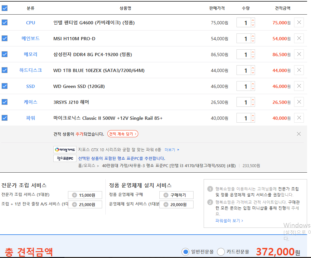Image resolution: width=311 pixels, height=258 pixels.
Task: Remove the 메모리 row with its X icon
Action: coord(299,54)
